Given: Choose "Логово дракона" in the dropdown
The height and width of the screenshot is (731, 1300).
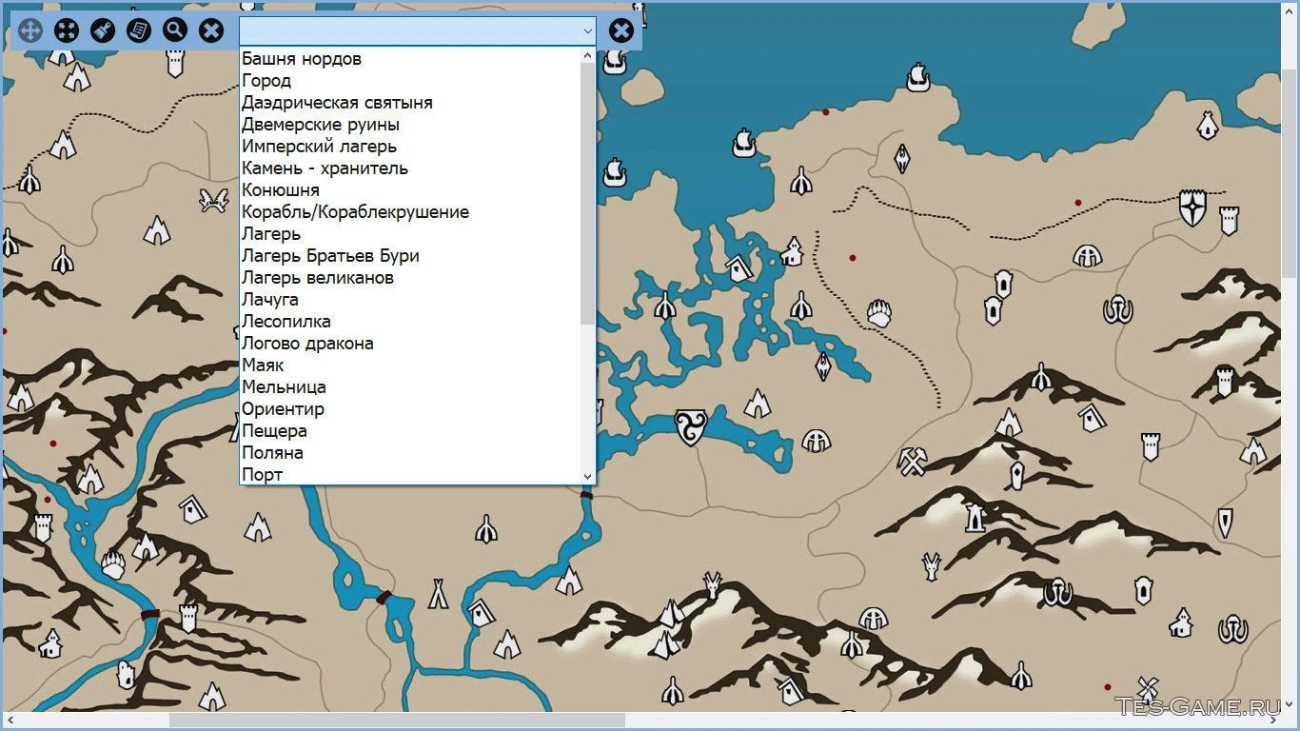Looking at the screenshot, I should (307, 344).
